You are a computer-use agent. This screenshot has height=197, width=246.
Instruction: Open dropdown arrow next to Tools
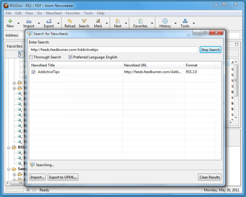coord(194,23)
